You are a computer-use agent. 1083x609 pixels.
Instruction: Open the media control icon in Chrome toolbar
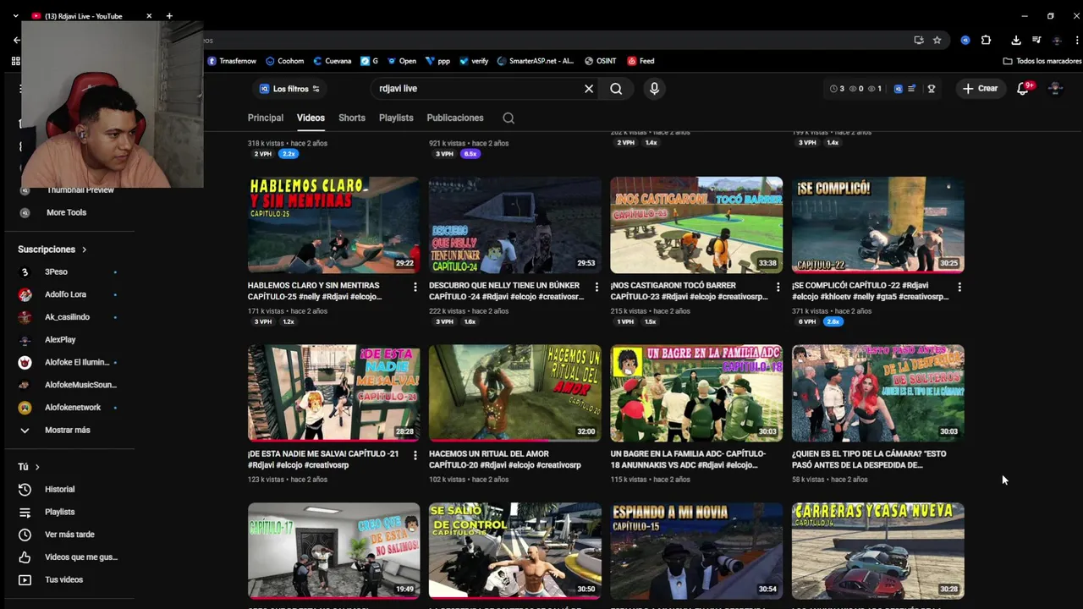pos(1036,40)
